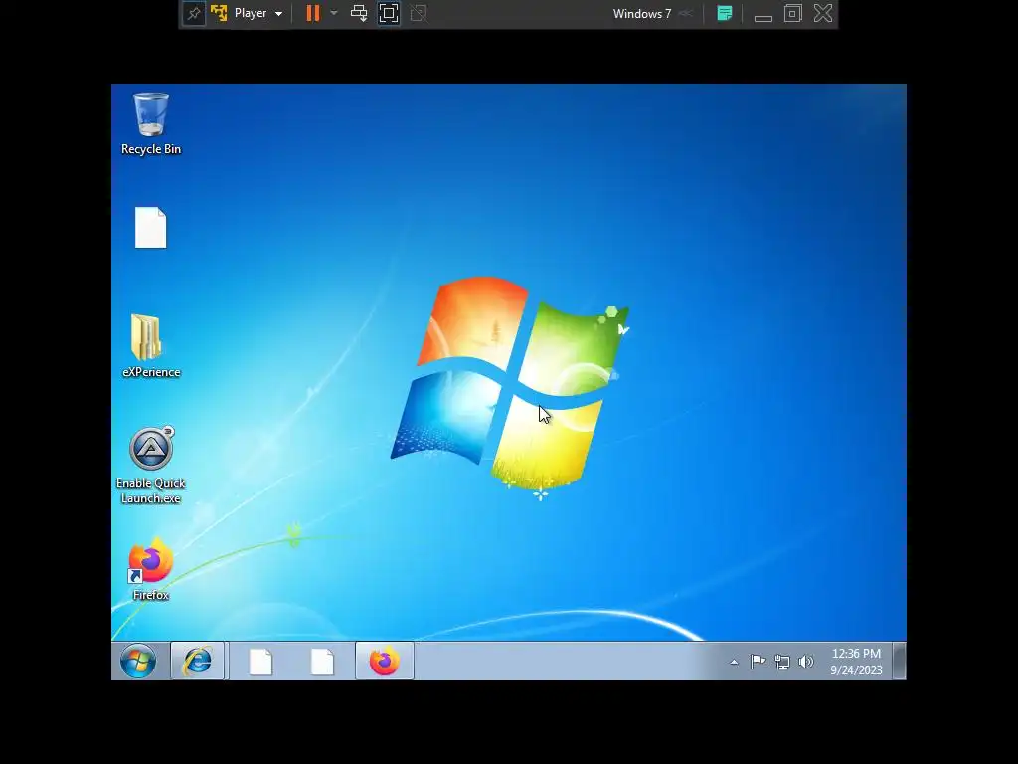The width and height of the screenshot is (1018, 764).
Task: Open Firefox from the taskbar
Action: (385, 662)
